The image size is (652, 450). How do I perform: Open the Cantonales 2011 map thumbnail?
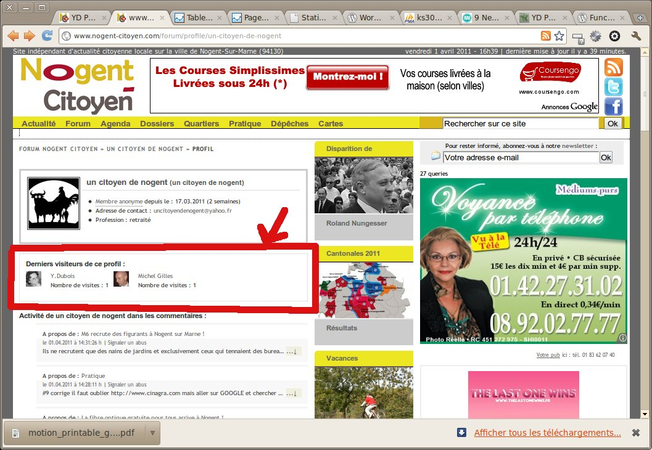364,290
